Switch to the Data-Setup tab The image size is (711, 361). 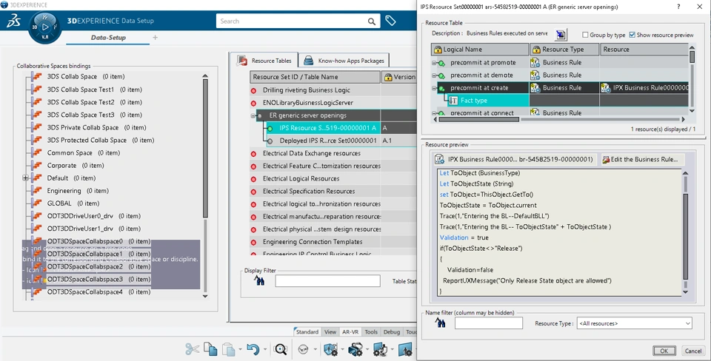(108, 38)
